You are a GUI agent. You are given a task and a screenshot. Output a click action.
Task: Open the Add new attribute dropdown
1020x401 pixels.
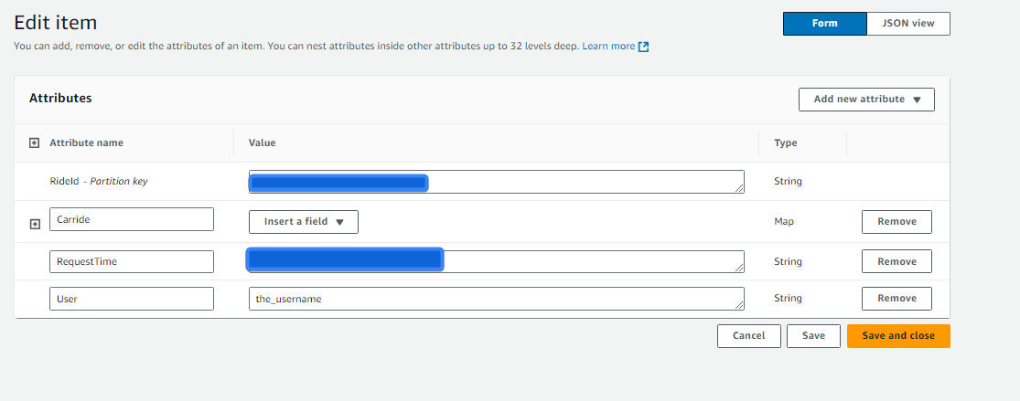click(866, 100)
